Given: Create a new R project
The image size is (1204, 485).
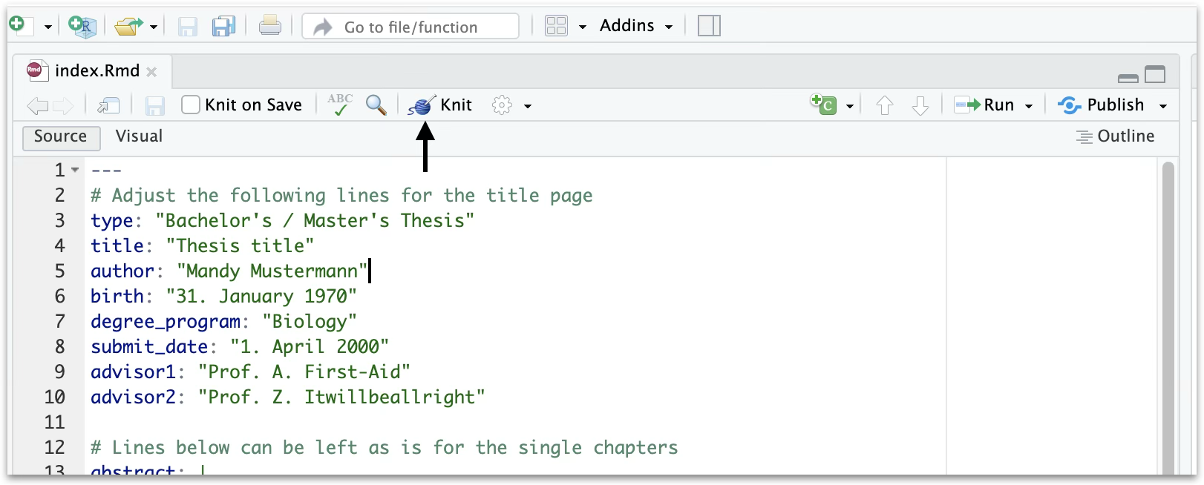Looking at the screenshot, I should coord(82,26).
